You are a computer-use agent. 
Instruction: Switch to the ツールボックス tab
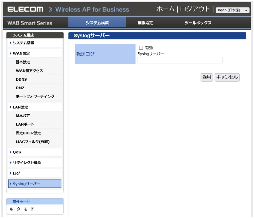pos(198,23)
